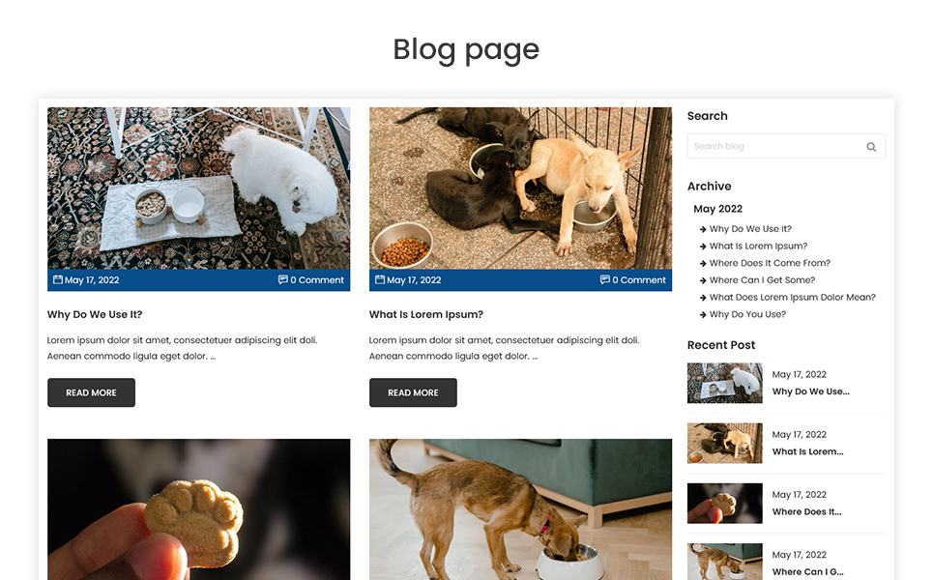Expand the May 2022 archive group
This screenshot has width=933, height=580.
point(717,209)
